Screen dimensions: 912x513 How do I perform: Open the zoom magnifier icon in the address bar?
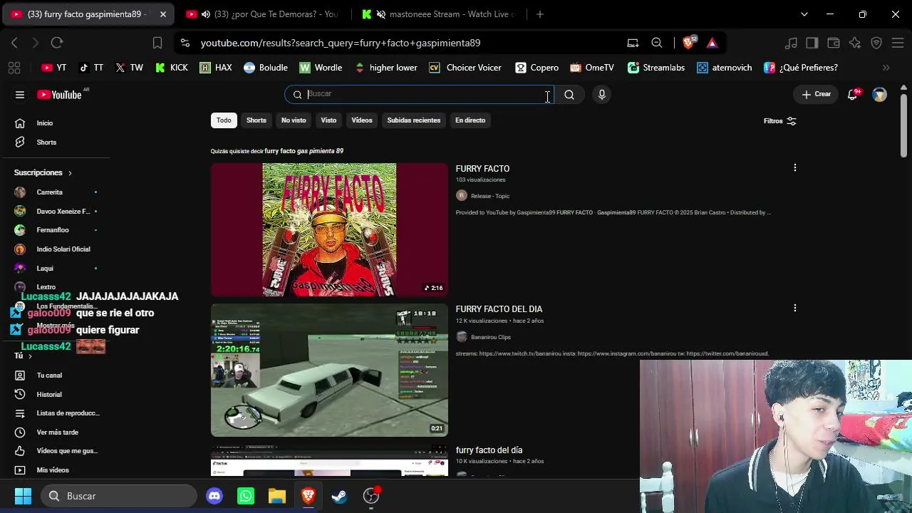[x=657, y=43]
